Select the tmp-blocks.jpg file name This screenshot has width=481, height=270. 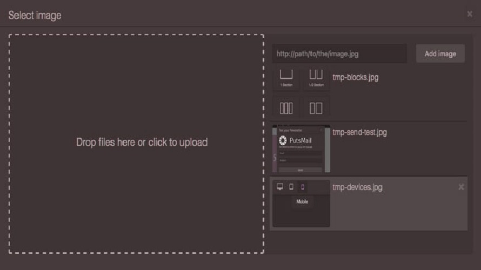coord(355,77)
